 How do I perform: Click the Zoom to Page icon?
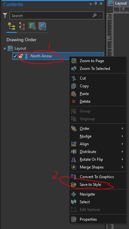74,61
